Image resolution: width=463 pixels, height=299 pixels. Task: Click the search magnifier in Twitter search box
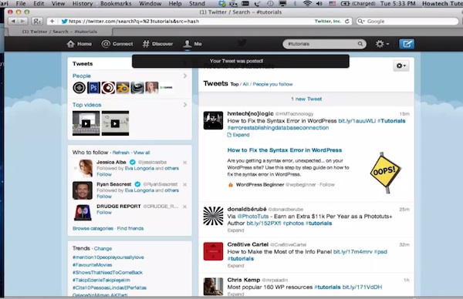tap(360, 44)
